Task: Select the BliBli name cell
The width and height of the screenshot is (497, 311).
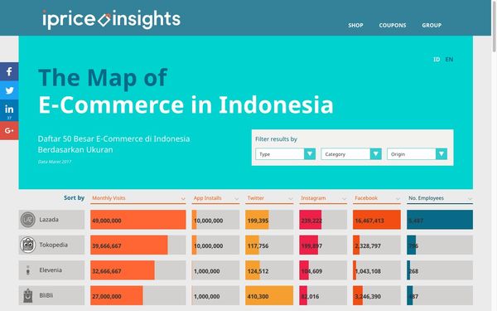Action: (x=51, y=295)
